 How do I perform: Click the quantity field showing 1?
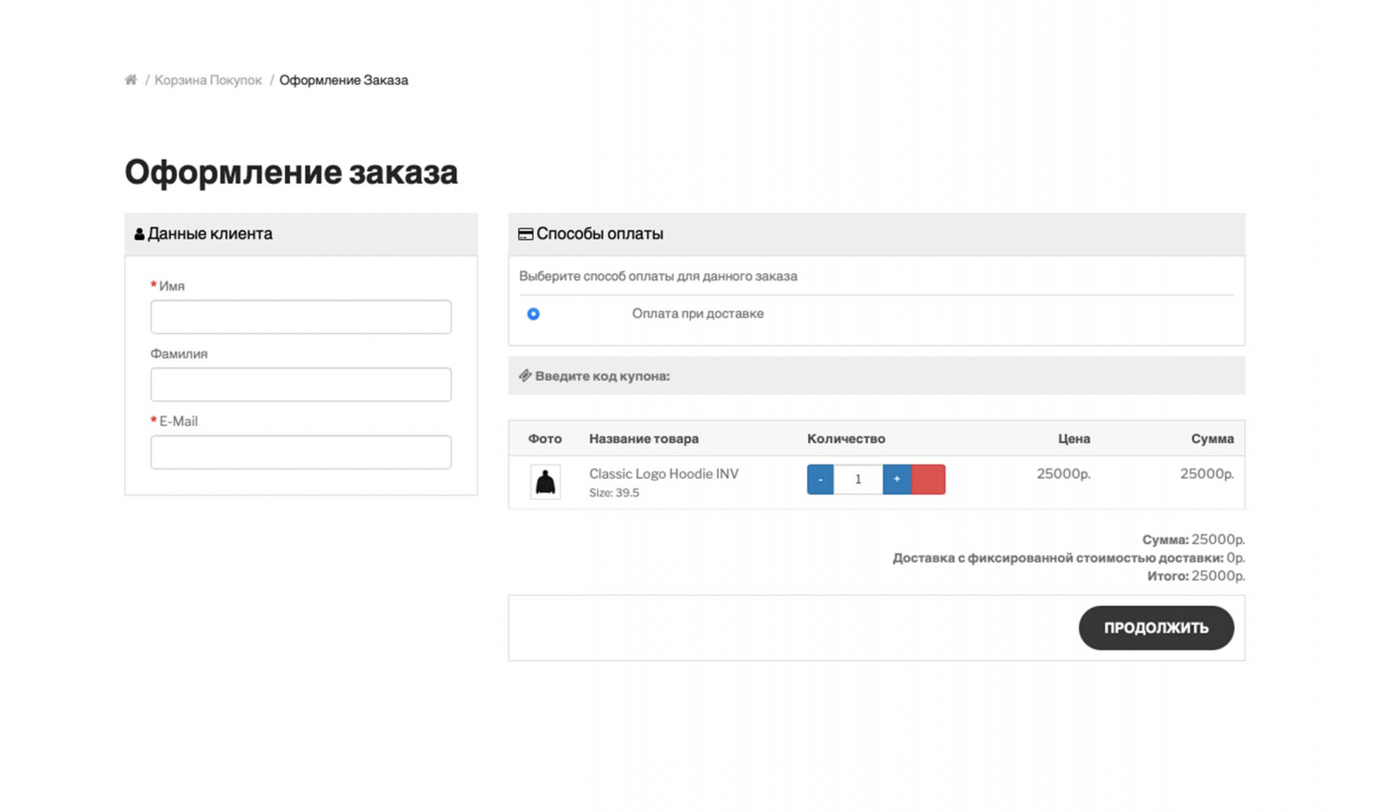pos(858,479)
